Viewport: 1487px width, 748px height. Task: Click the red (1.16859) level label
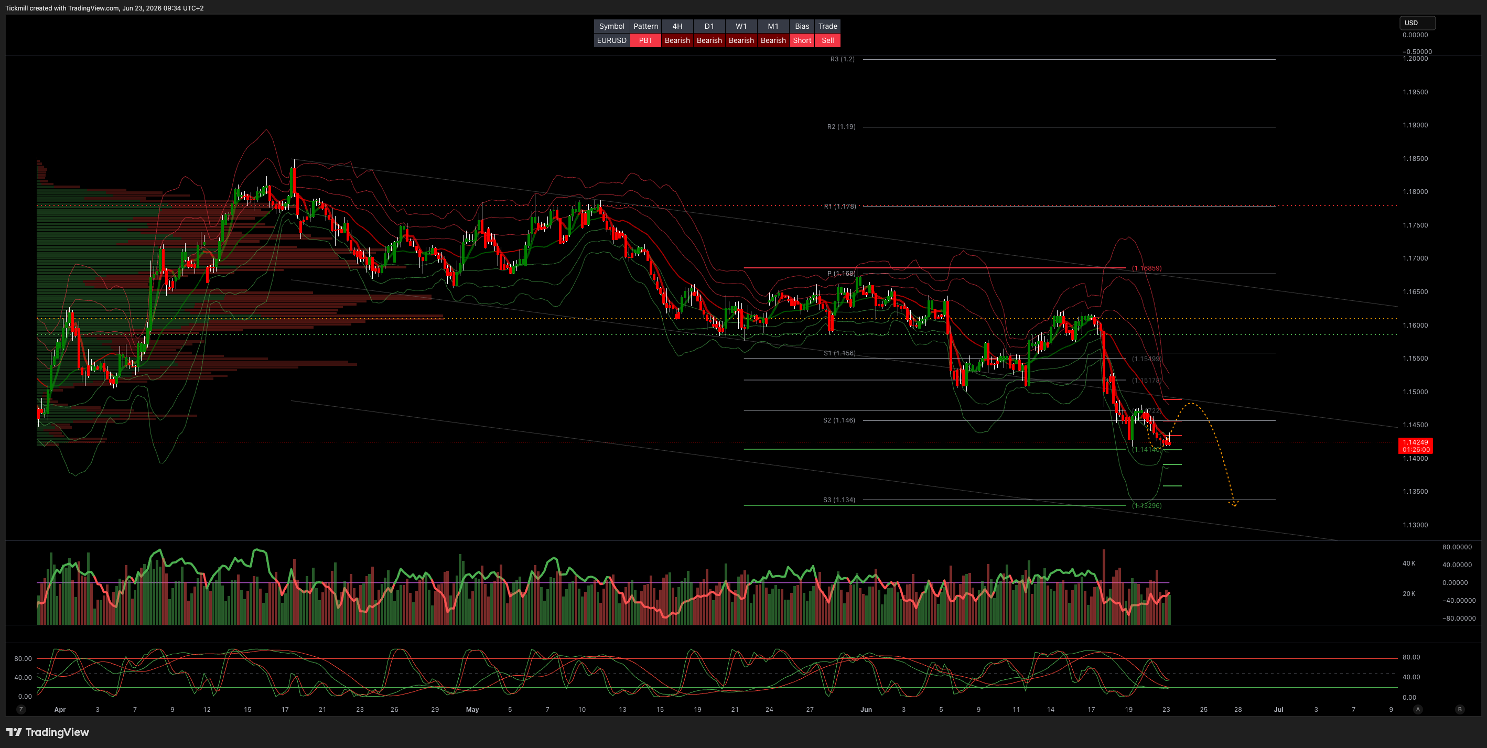click(x=1146, y=268)
